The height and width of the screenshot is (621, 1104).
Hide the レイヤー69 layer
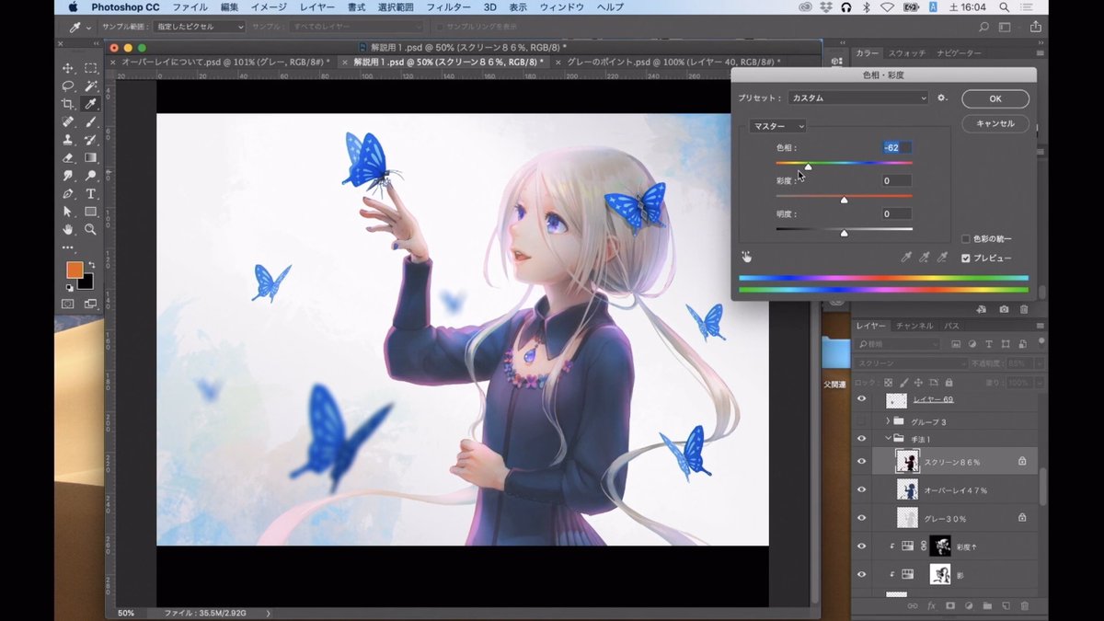pyautogui.click(x=861, y=398)
